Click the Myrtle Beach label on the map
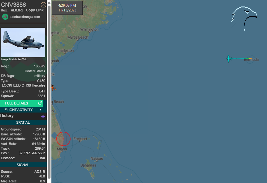Screen dimensions: 267x183 tap(78, 37)
